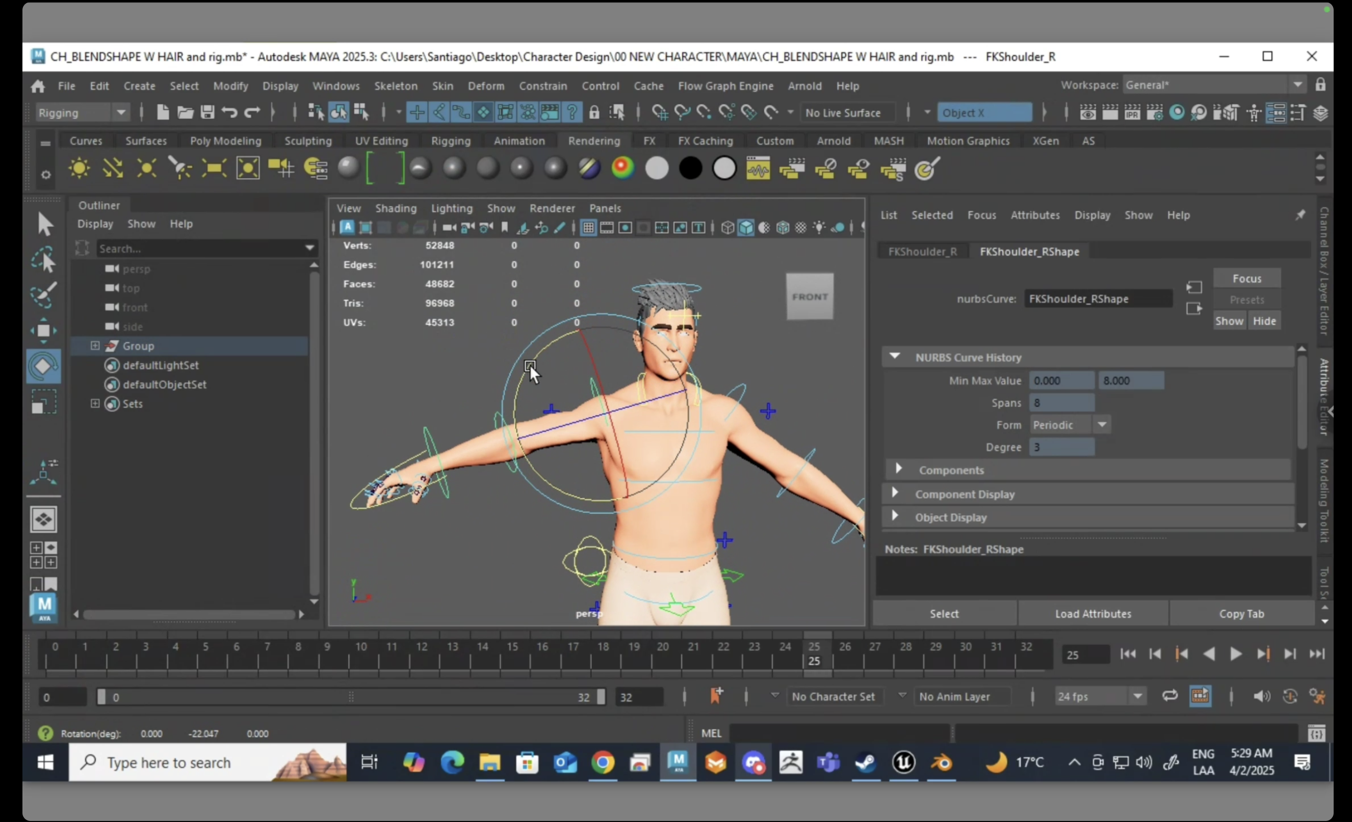Open the Constrain menu
This screenshot has height=822, width=1352.
click(542, 86)
